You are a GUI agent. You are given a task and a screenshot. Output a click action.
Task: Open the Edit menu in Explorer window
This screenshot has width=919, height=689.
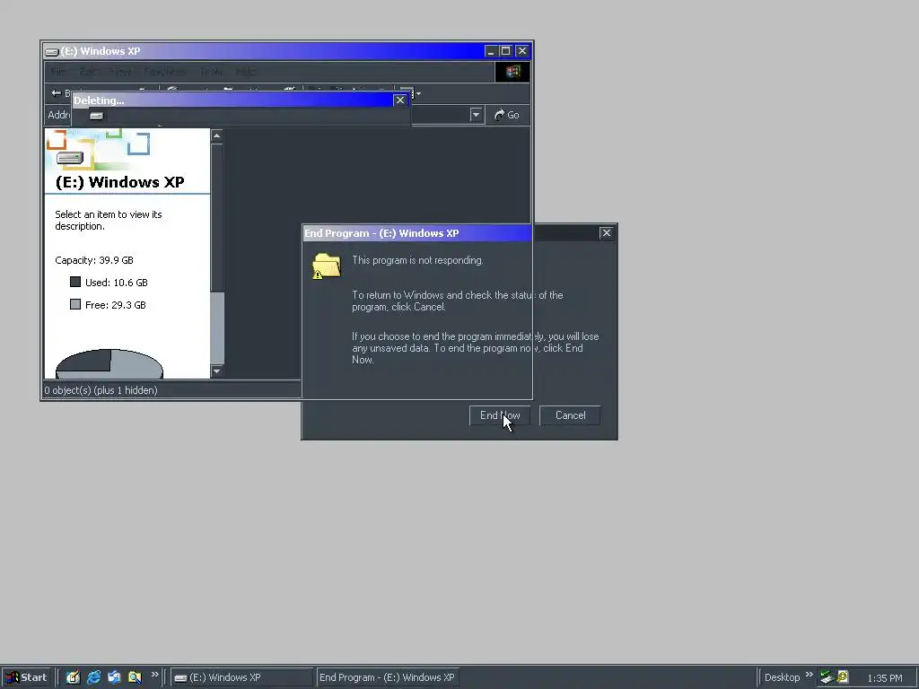[x=88, y=72]
